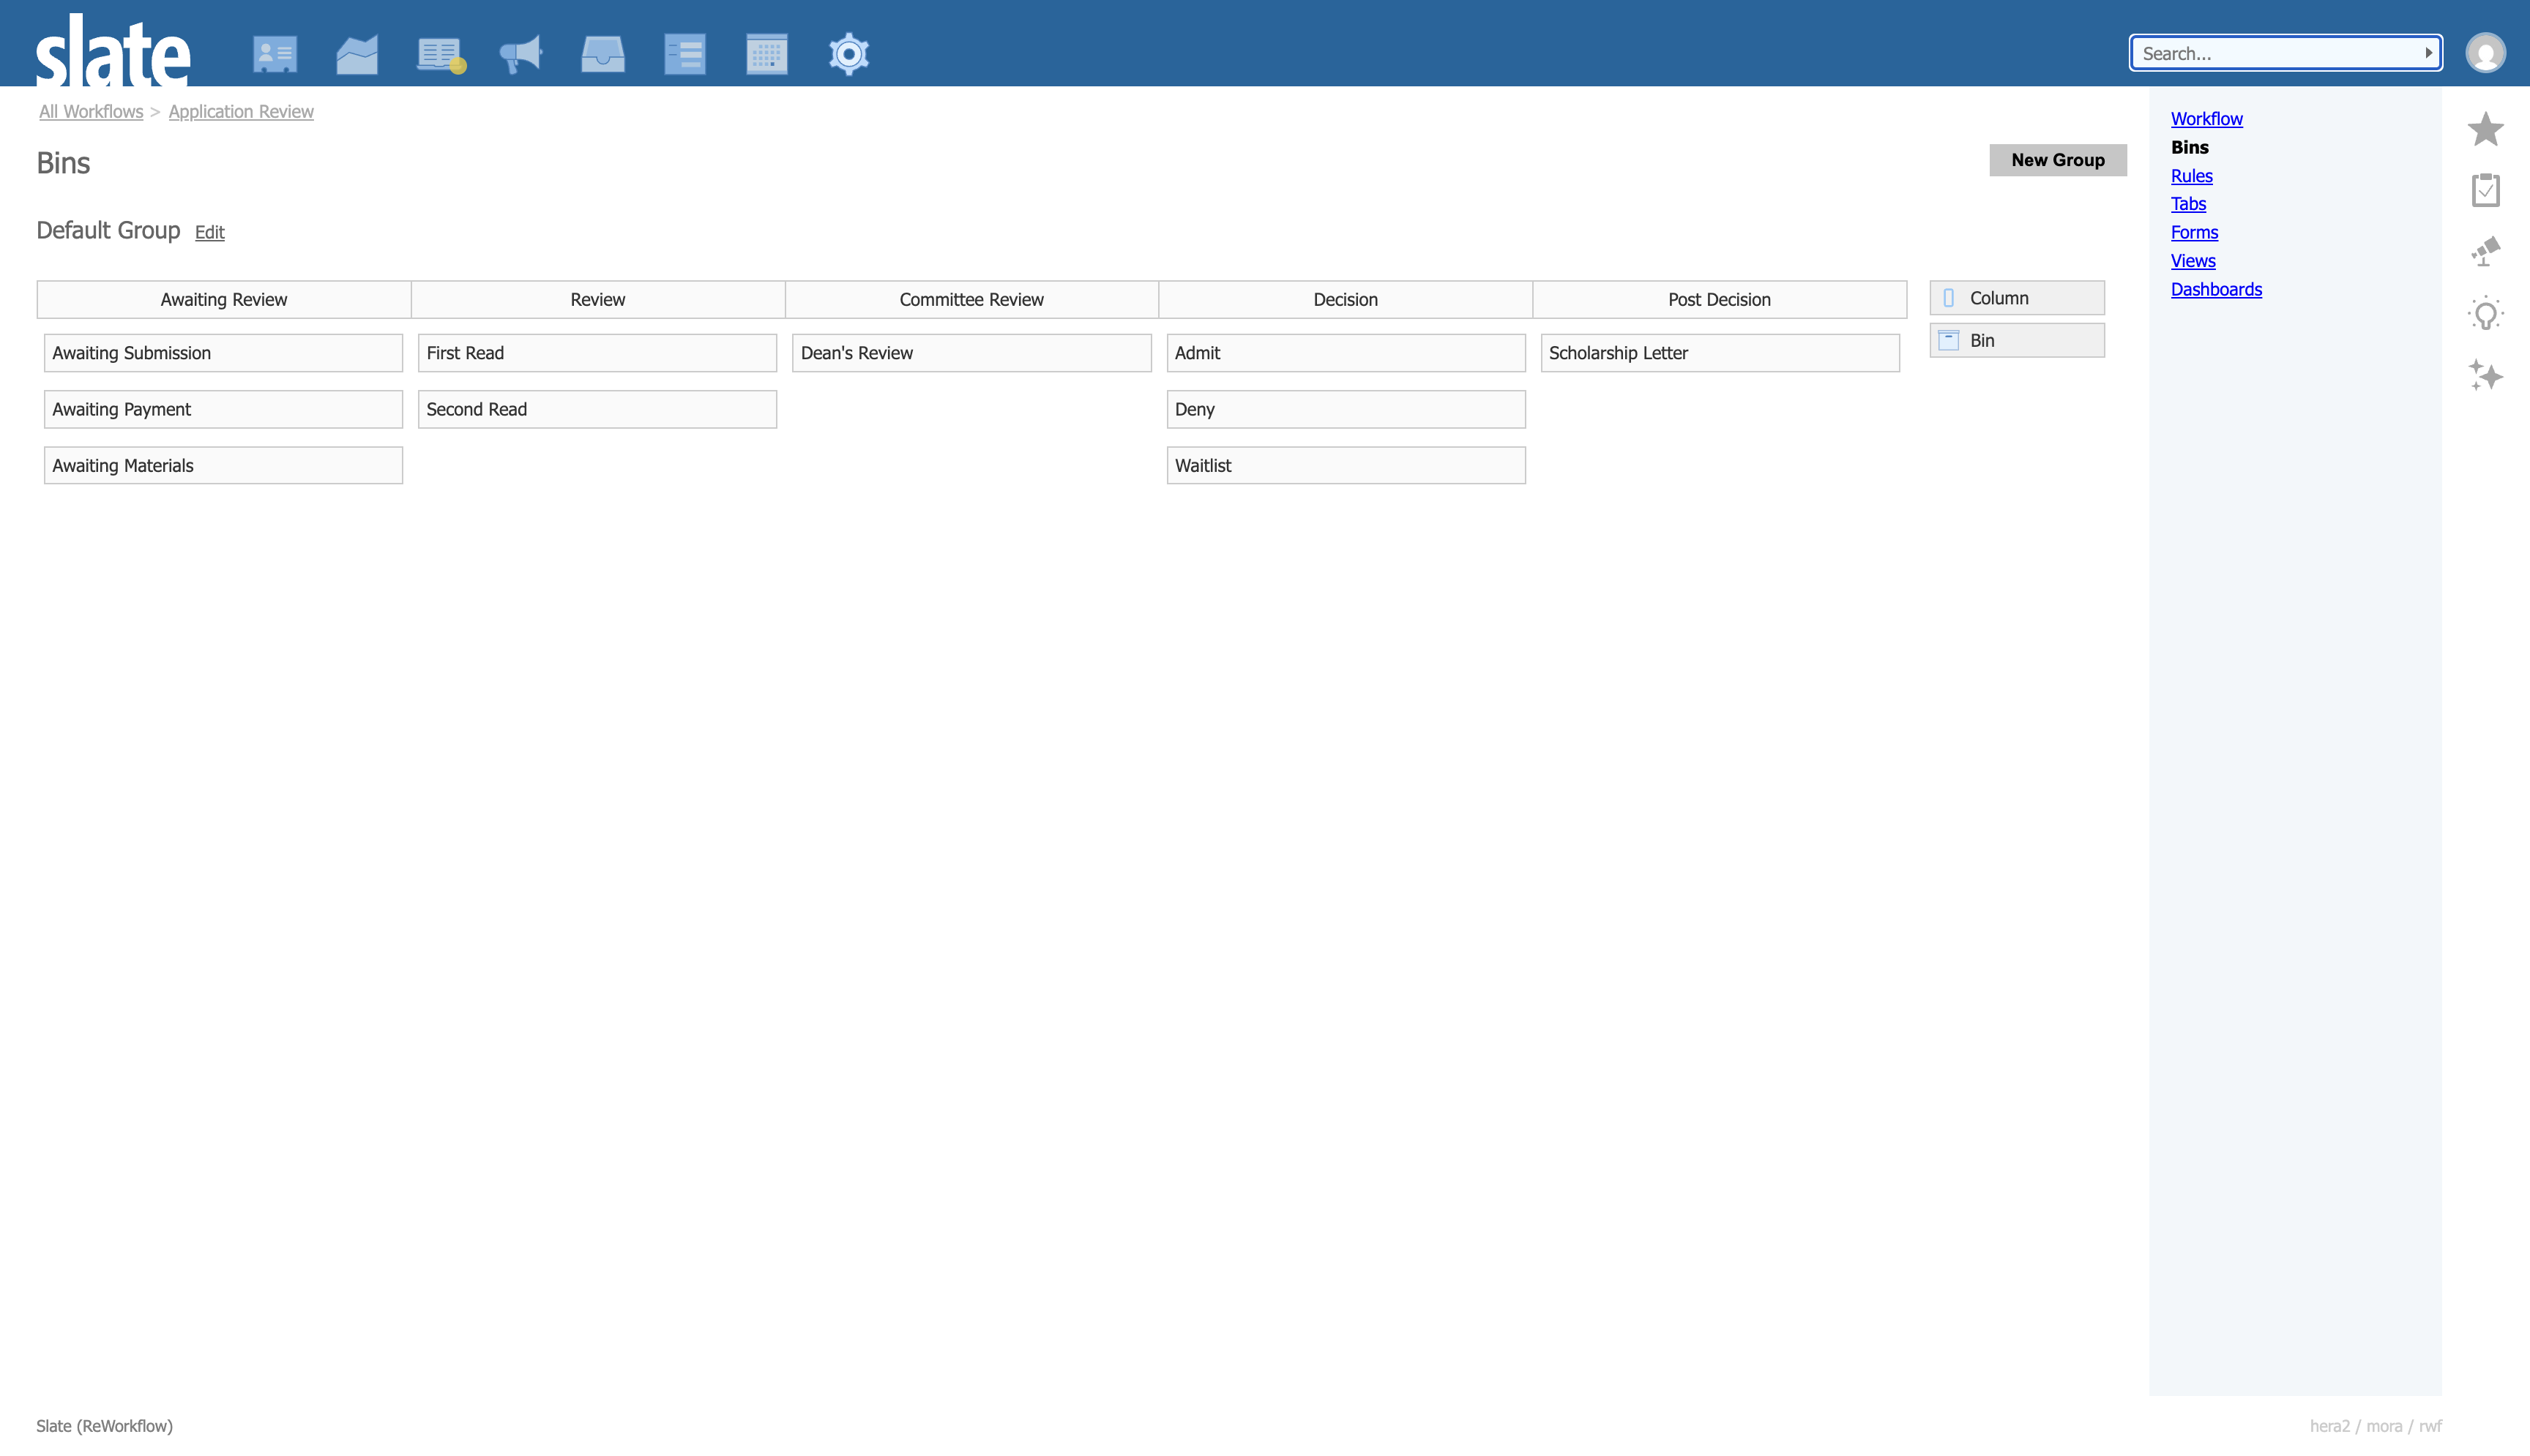Edit the Default Group
Image resolution: width=2530 pixels, height=1456 pixels.
pos(209,232)
